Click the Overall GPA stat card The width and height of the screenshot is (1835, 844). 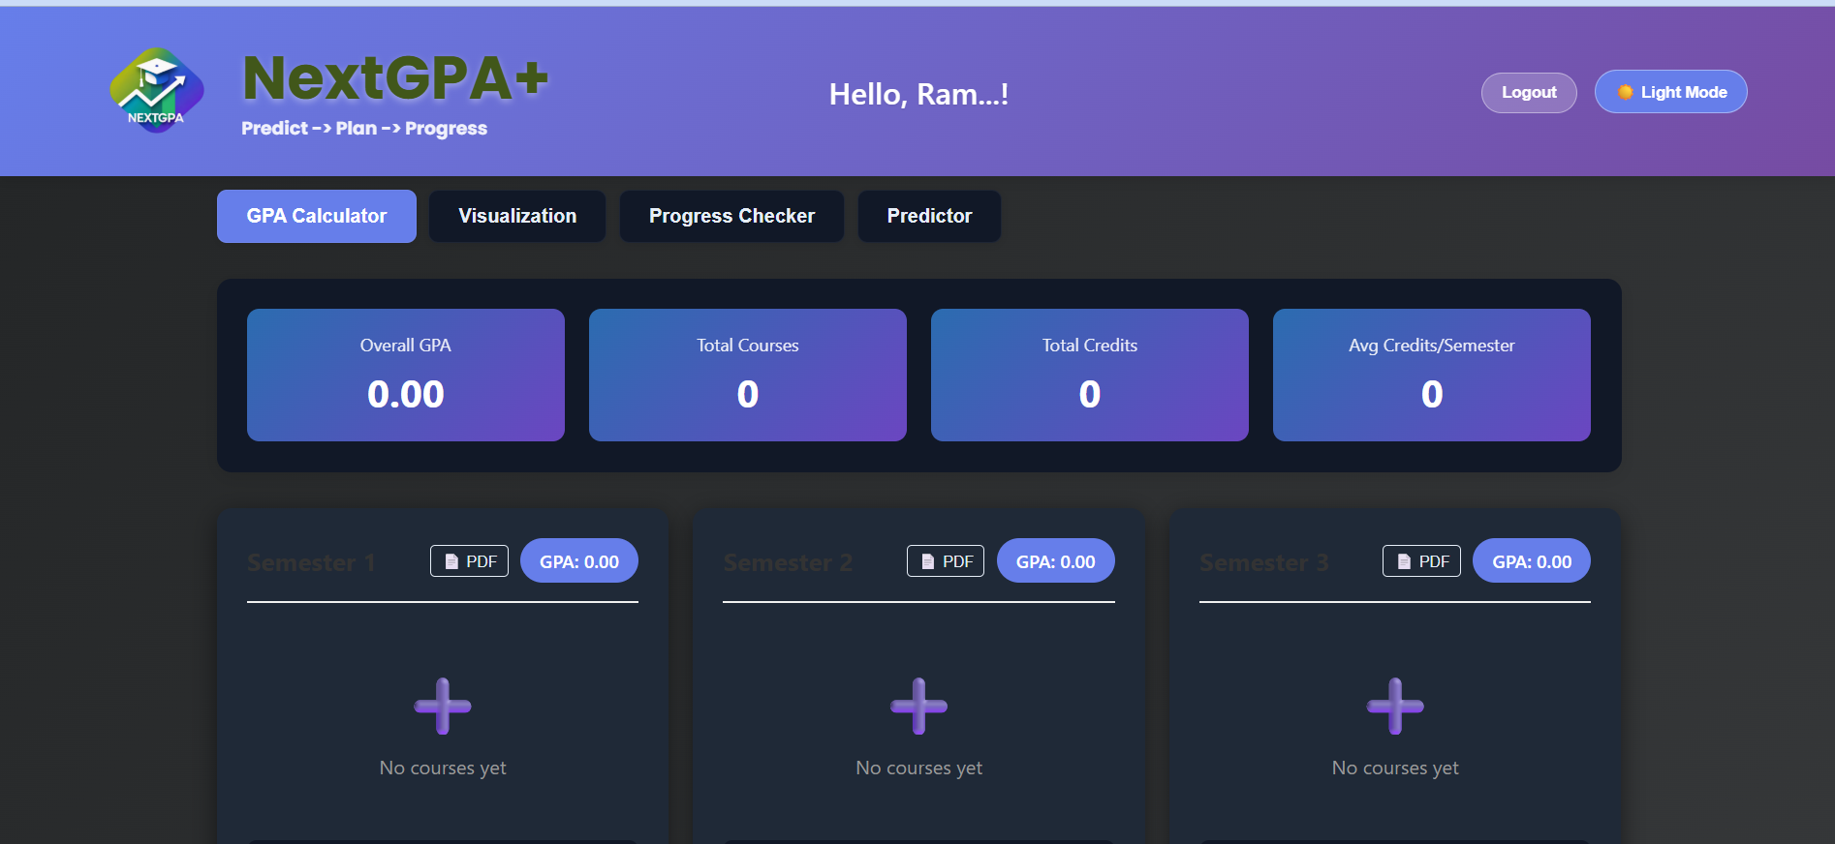(x=406, y=375)
